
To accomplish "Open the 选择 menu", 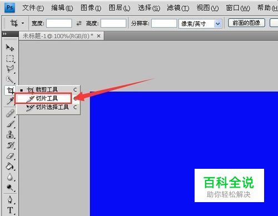I will (149, 8).
